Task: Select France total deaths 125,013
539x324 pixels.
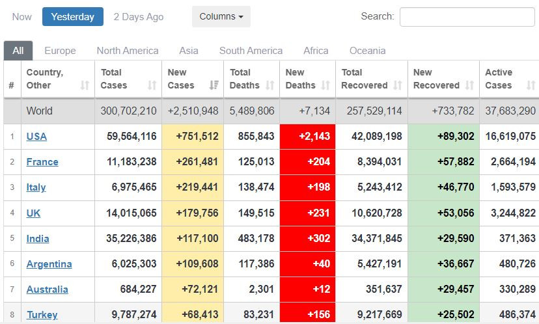Action: pos(256,162)
